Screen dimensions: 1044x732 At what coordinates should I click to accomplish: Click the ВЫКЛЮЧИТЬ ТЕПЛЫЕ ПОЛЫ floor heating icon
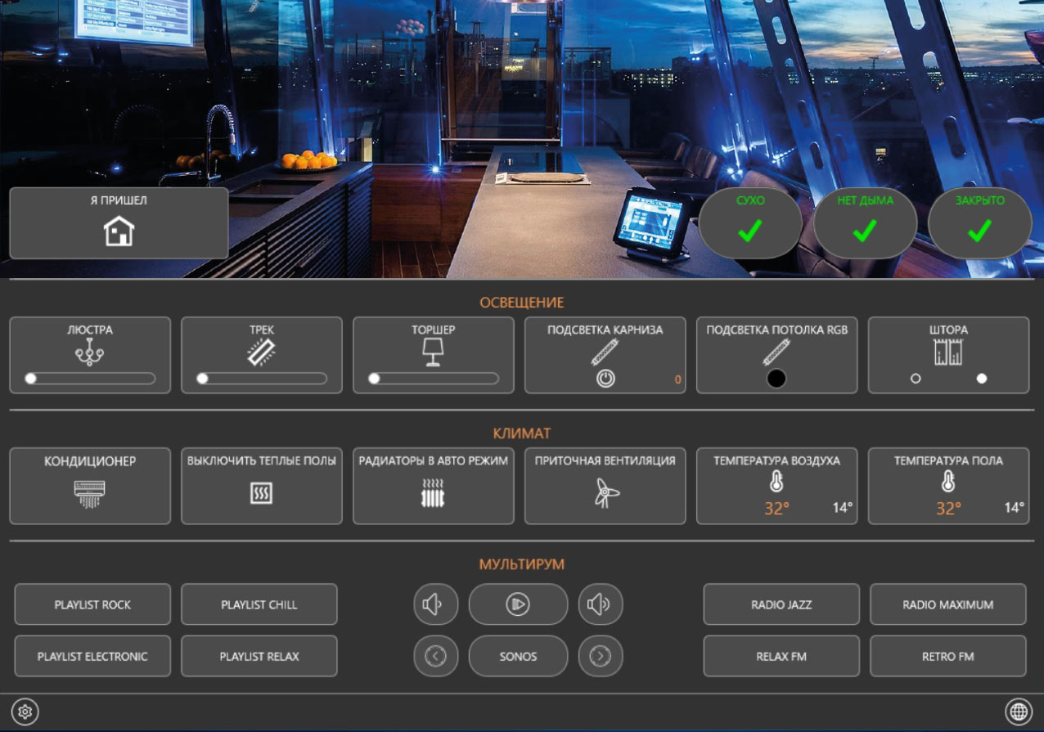click(261, 493)
